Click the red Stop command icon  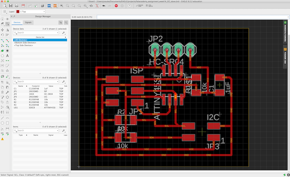(x=116, y=6)
